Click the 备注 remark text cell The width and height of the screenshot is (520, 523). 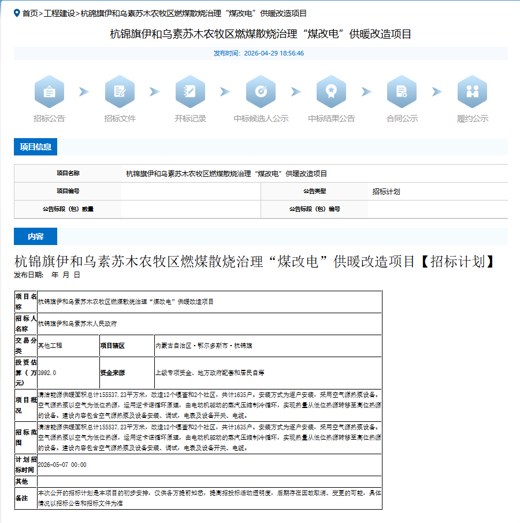[209, 498]
